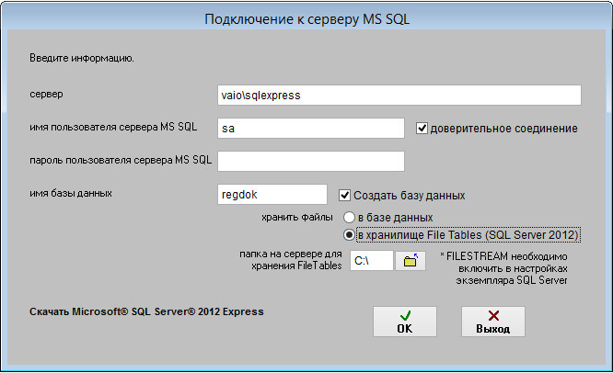Image resolution: width=613 pixels, height=373 pixels.
Task: Focus the сервер field containing vaio\sqlexpress
Action: pos(399,96)
